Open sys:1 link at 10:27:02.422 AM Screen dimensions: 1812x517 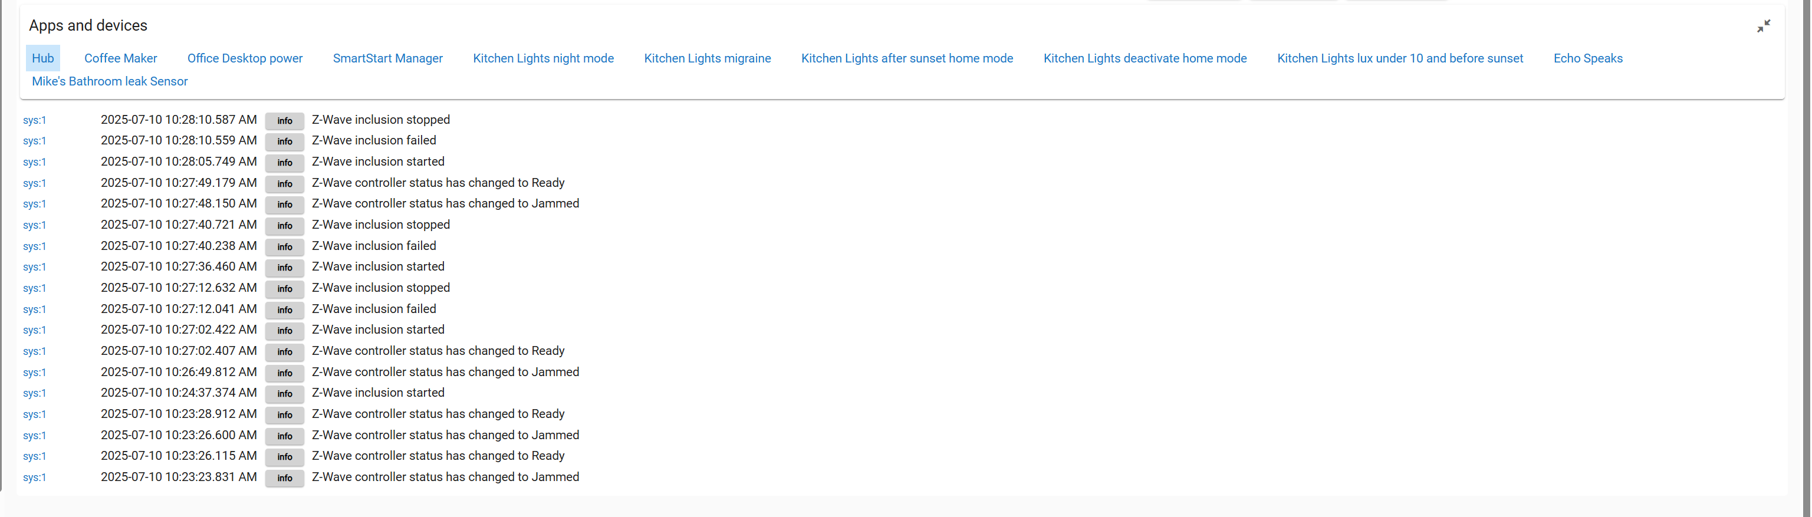(34, 330)
